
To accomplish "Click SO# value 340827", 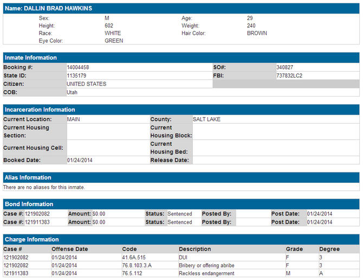I will tap(284, 67).
